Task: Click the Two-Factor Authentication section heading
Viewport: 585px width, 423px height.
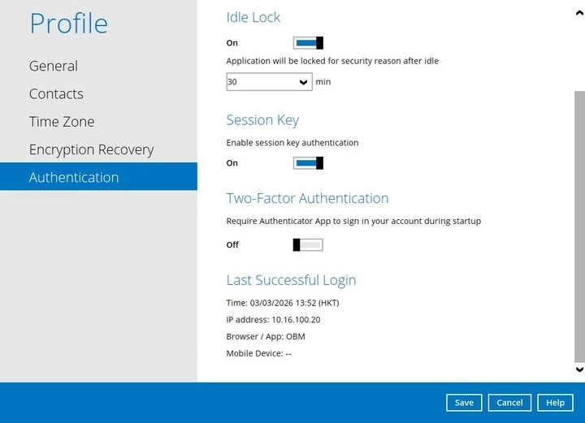Action: [x=307, y=198]
